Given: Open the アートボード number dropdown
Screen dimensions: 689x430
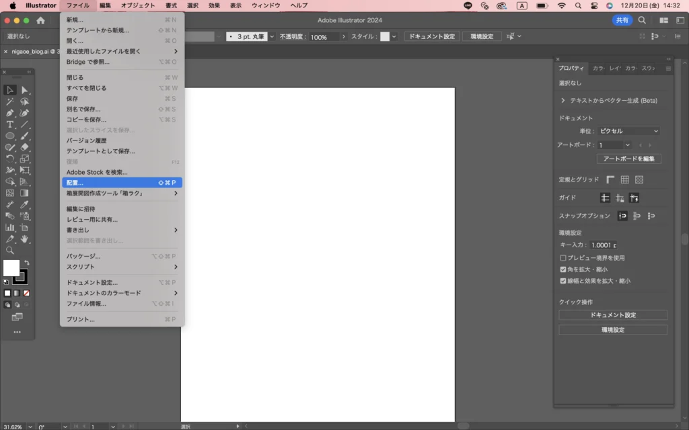Looking at the screenshot, I should click(628, 145).
